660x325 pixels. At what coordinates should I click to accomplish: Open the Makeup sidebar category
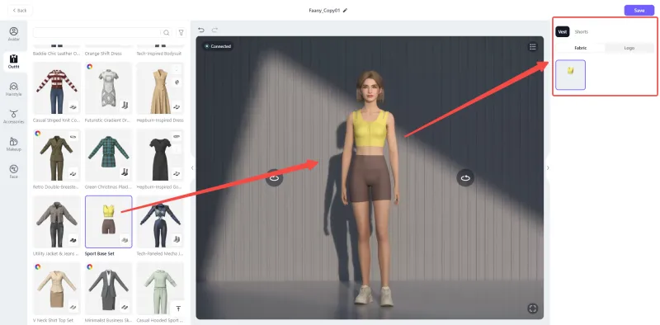tap(13, 144)
